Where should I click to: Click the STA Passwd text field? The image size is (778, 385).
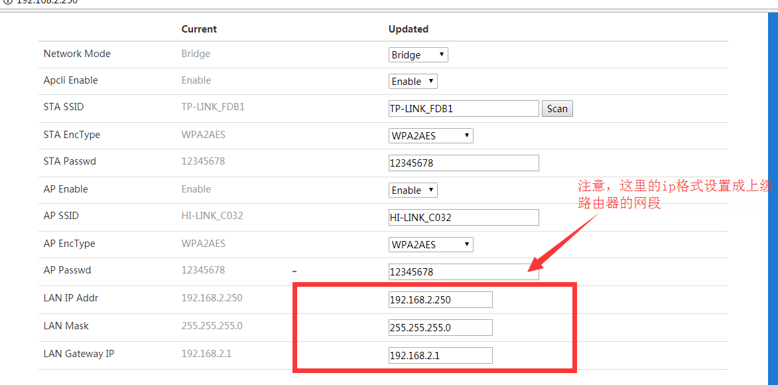click(463, 163)
